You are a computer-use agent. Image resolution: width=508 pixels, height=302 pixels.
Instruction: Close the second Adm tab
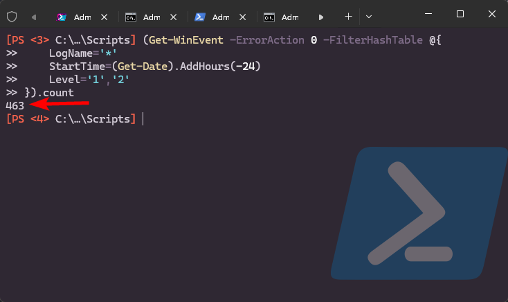173,17
